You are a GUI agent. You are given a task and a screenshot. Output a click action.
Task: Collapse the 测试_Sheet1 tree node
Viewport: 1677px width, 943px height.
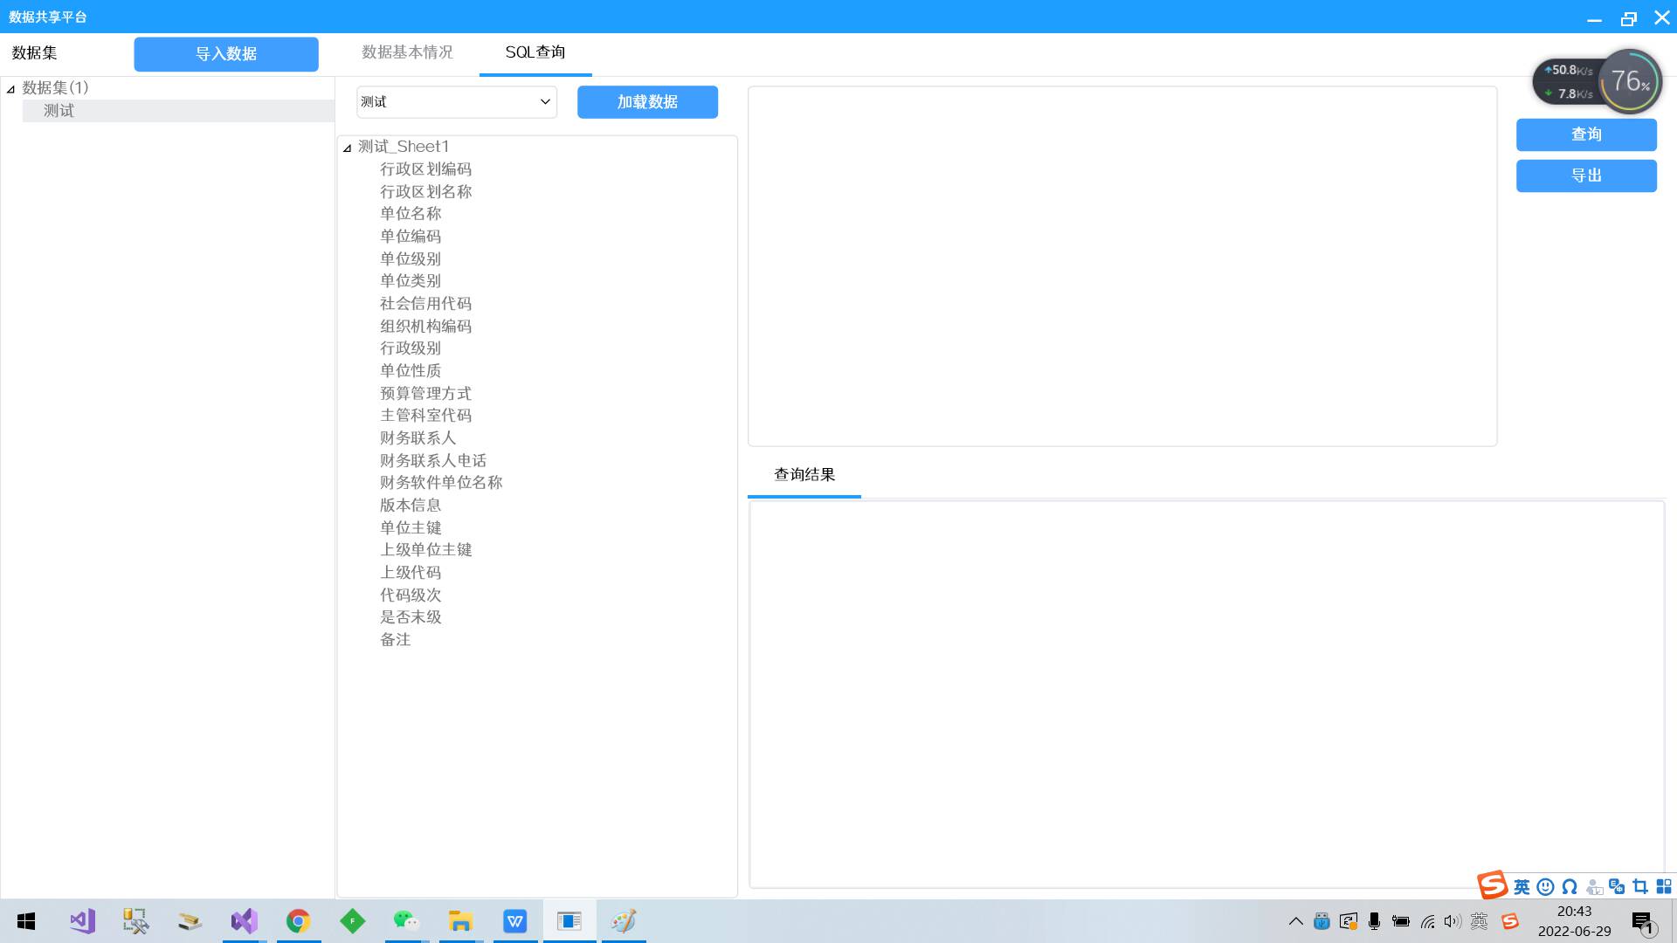point(347,148)
